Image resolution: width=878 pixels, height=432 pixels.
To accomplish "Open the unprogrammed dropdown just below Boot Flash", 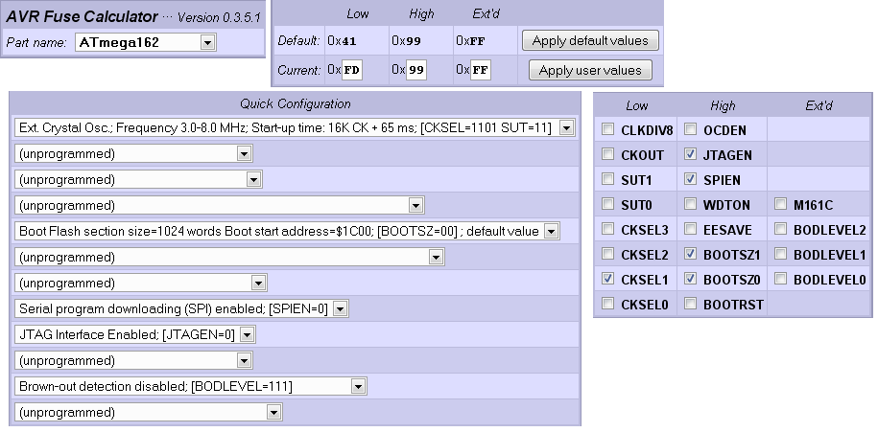I will point(229,257).
